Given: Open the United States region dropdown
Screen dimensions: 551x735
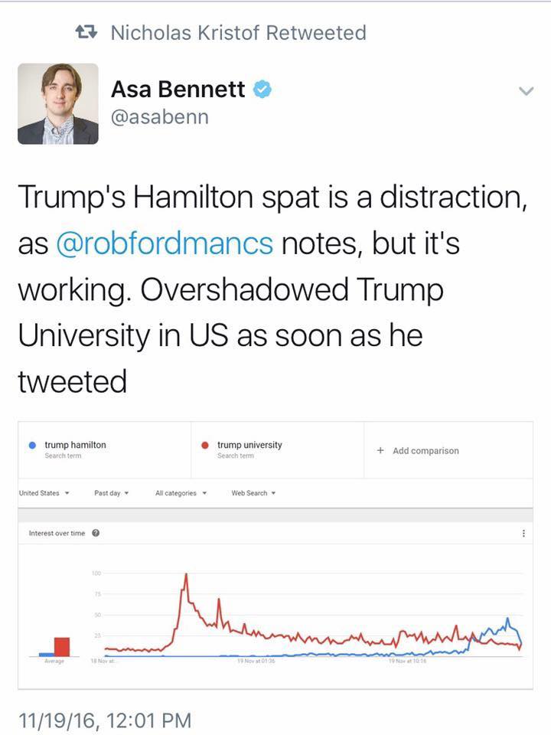Looking at the screenshot, I should 44,493.
